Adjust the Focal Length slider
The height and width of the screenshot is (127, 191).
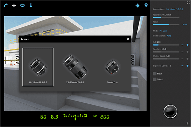click(x=166, y=18)
